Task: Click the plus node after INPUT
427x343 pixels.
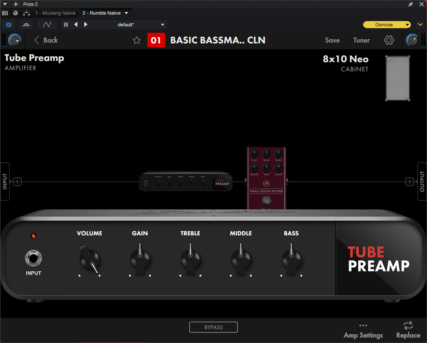Action: click(17, 182)
